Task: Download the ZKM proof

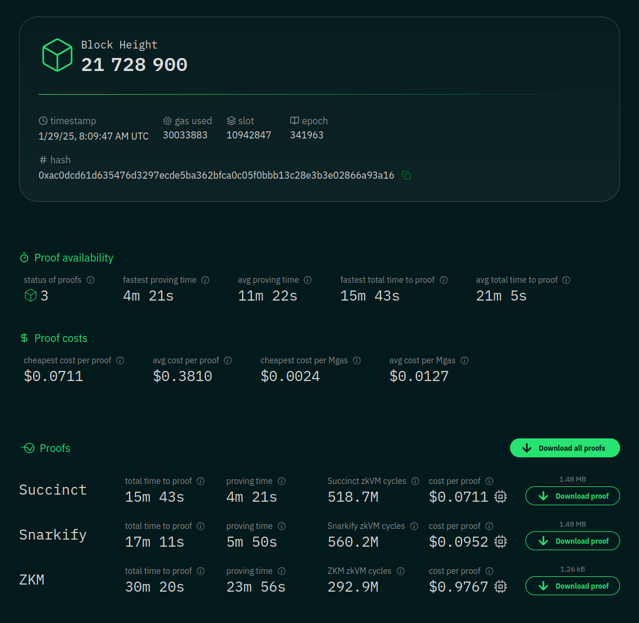Action: click(x=572, y=586)
